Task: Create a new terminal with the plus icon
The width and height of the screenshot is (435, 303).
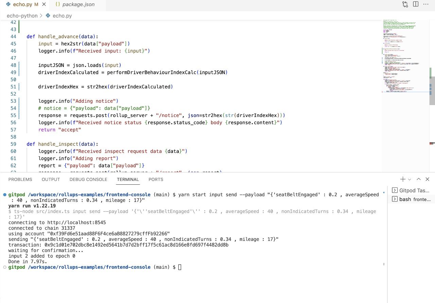Action: coord(403,179)
